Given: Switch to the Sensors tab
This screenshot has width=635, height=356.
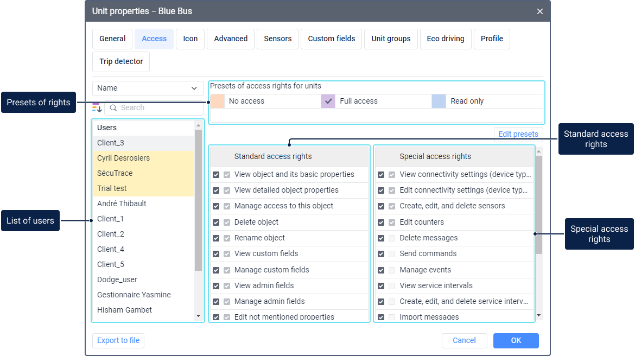Looking at the screenshot, I should (x=277, y=39).
